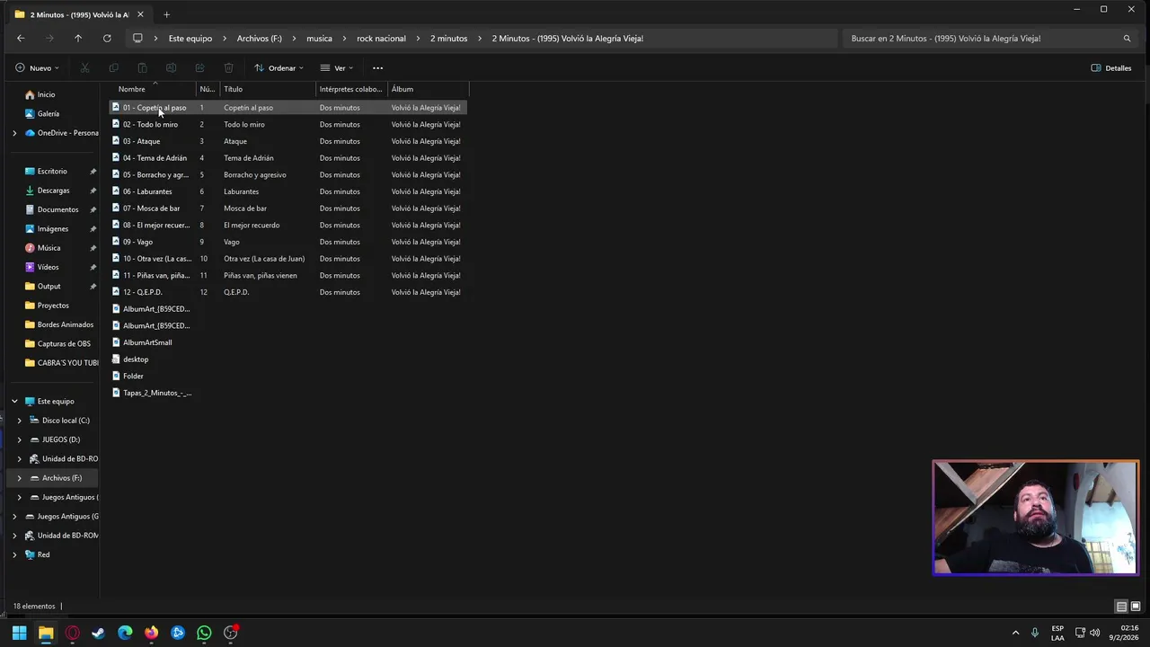The image size is (1150, 647).
Task: Go back using the Back arrow
Action: (21, 39)
